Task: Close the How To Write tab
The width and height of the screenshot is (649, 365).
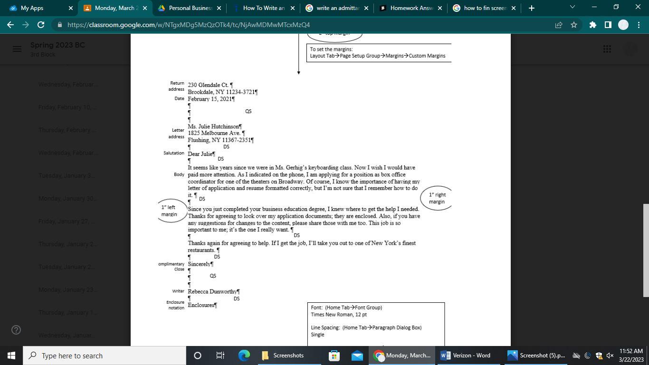Action: pos(293,8)
